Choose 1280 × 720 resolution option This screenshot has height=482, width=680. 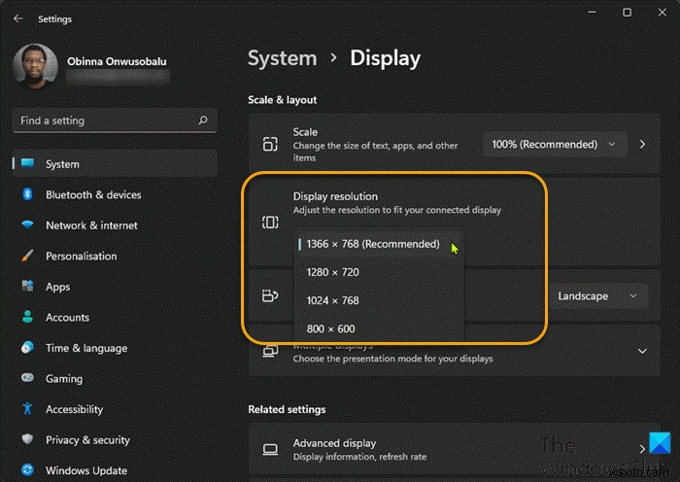point(332,272)
